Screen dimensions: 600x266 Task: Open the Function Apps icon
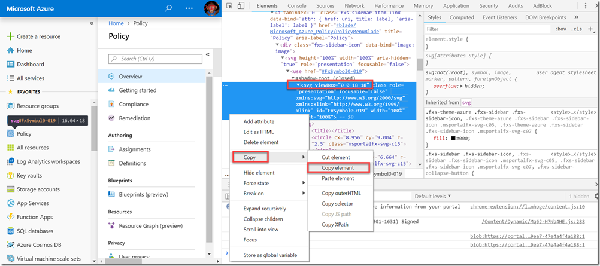(10, 217)
